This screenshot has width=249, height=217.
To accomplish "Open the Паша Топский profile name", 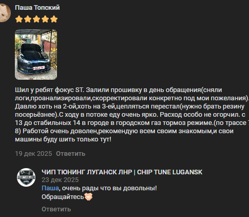I will (37, 8).
